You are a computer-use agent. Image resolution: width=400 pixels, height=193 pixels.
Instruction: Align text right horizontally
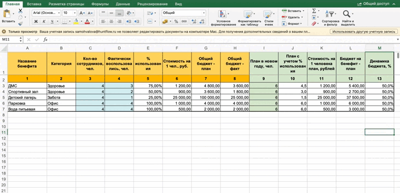pos(120,21)
